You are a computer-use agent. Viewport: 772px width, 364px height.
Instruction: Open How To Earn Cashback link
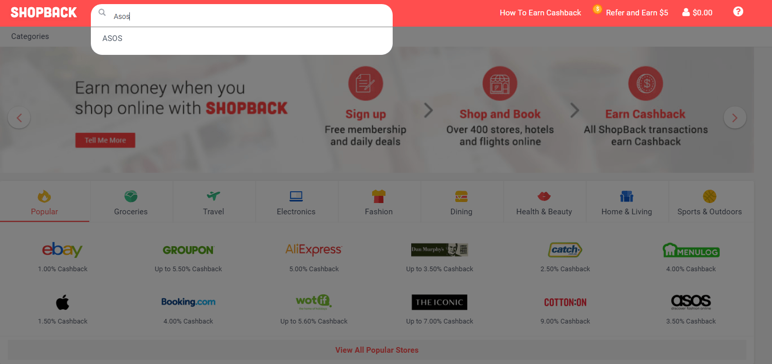(x=541, y=13)
